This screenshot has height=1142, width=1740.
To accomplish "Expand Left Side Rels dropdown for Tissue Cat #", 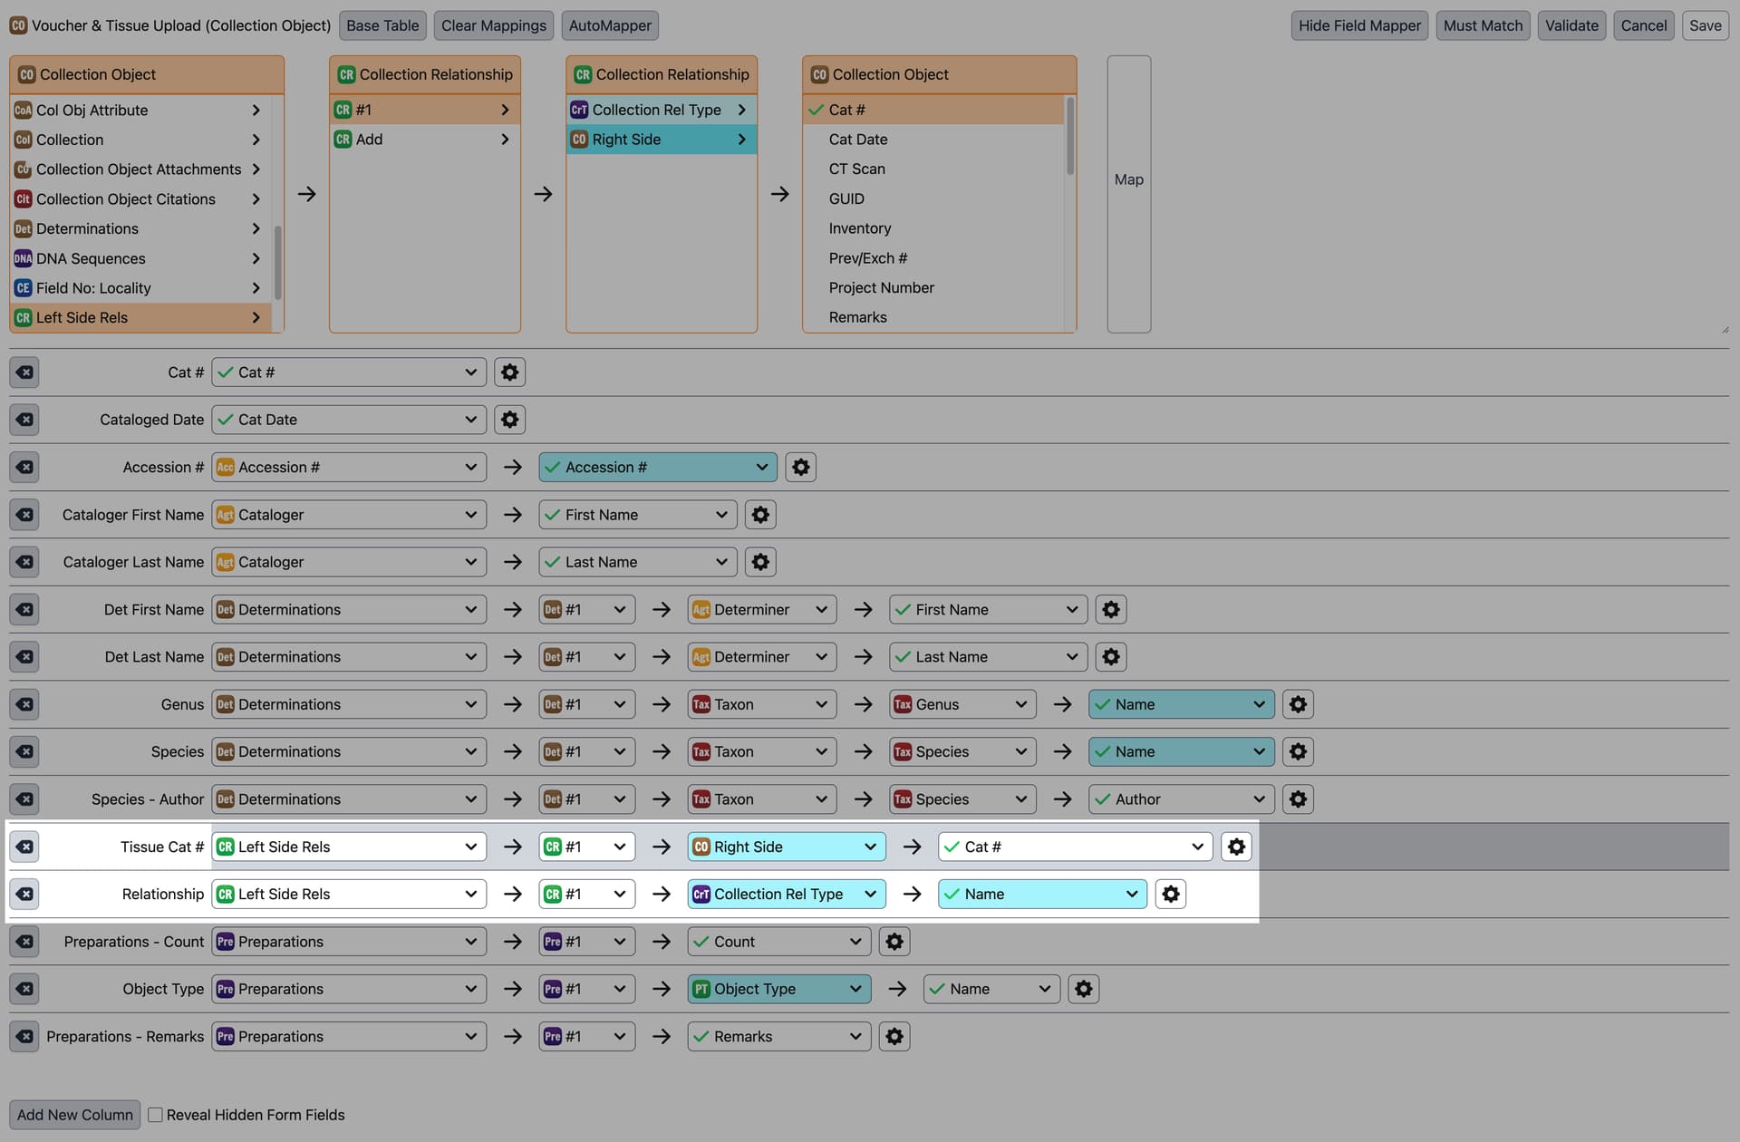I will click(349, 847).
